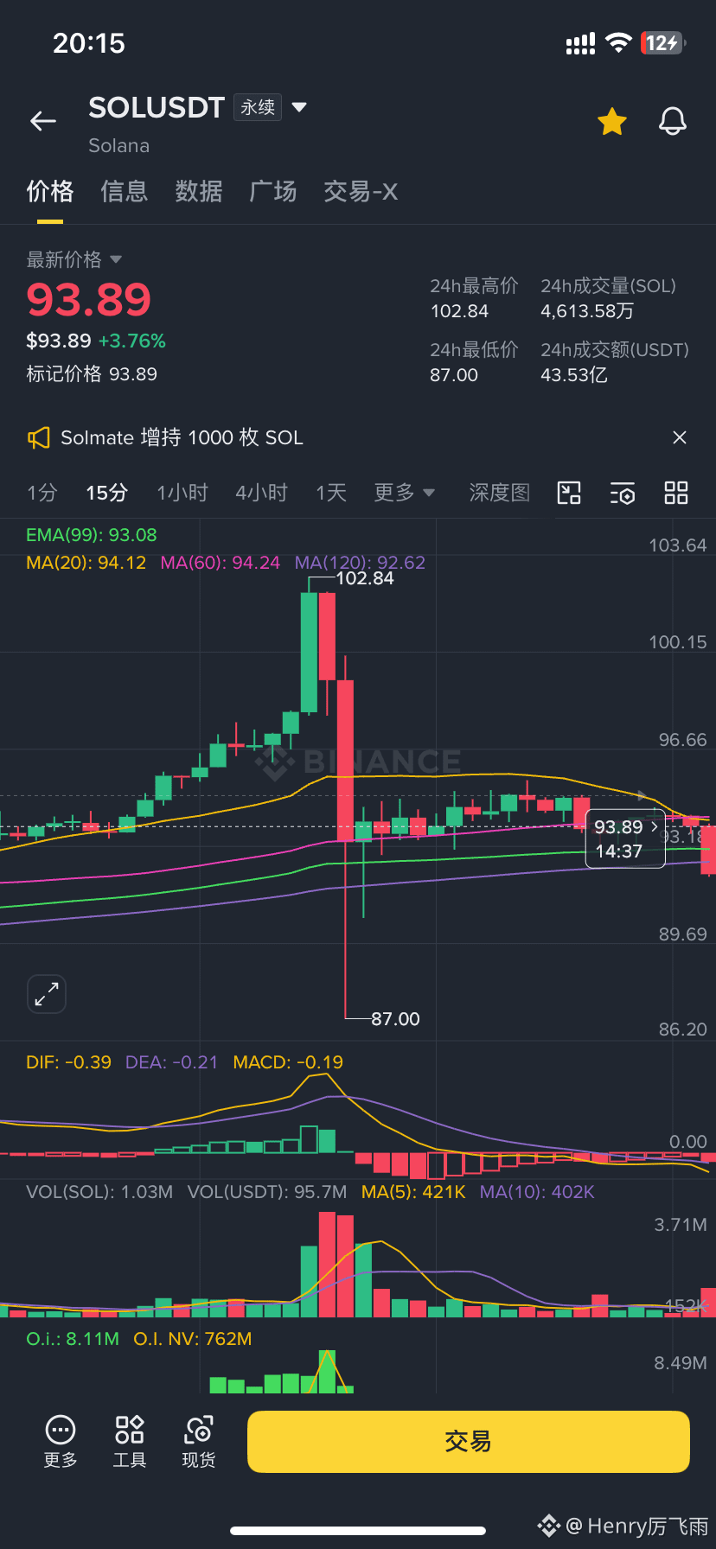Open the 深度图 depth chart
Viewport: 716px width, 1549px height.
(499, 493)
